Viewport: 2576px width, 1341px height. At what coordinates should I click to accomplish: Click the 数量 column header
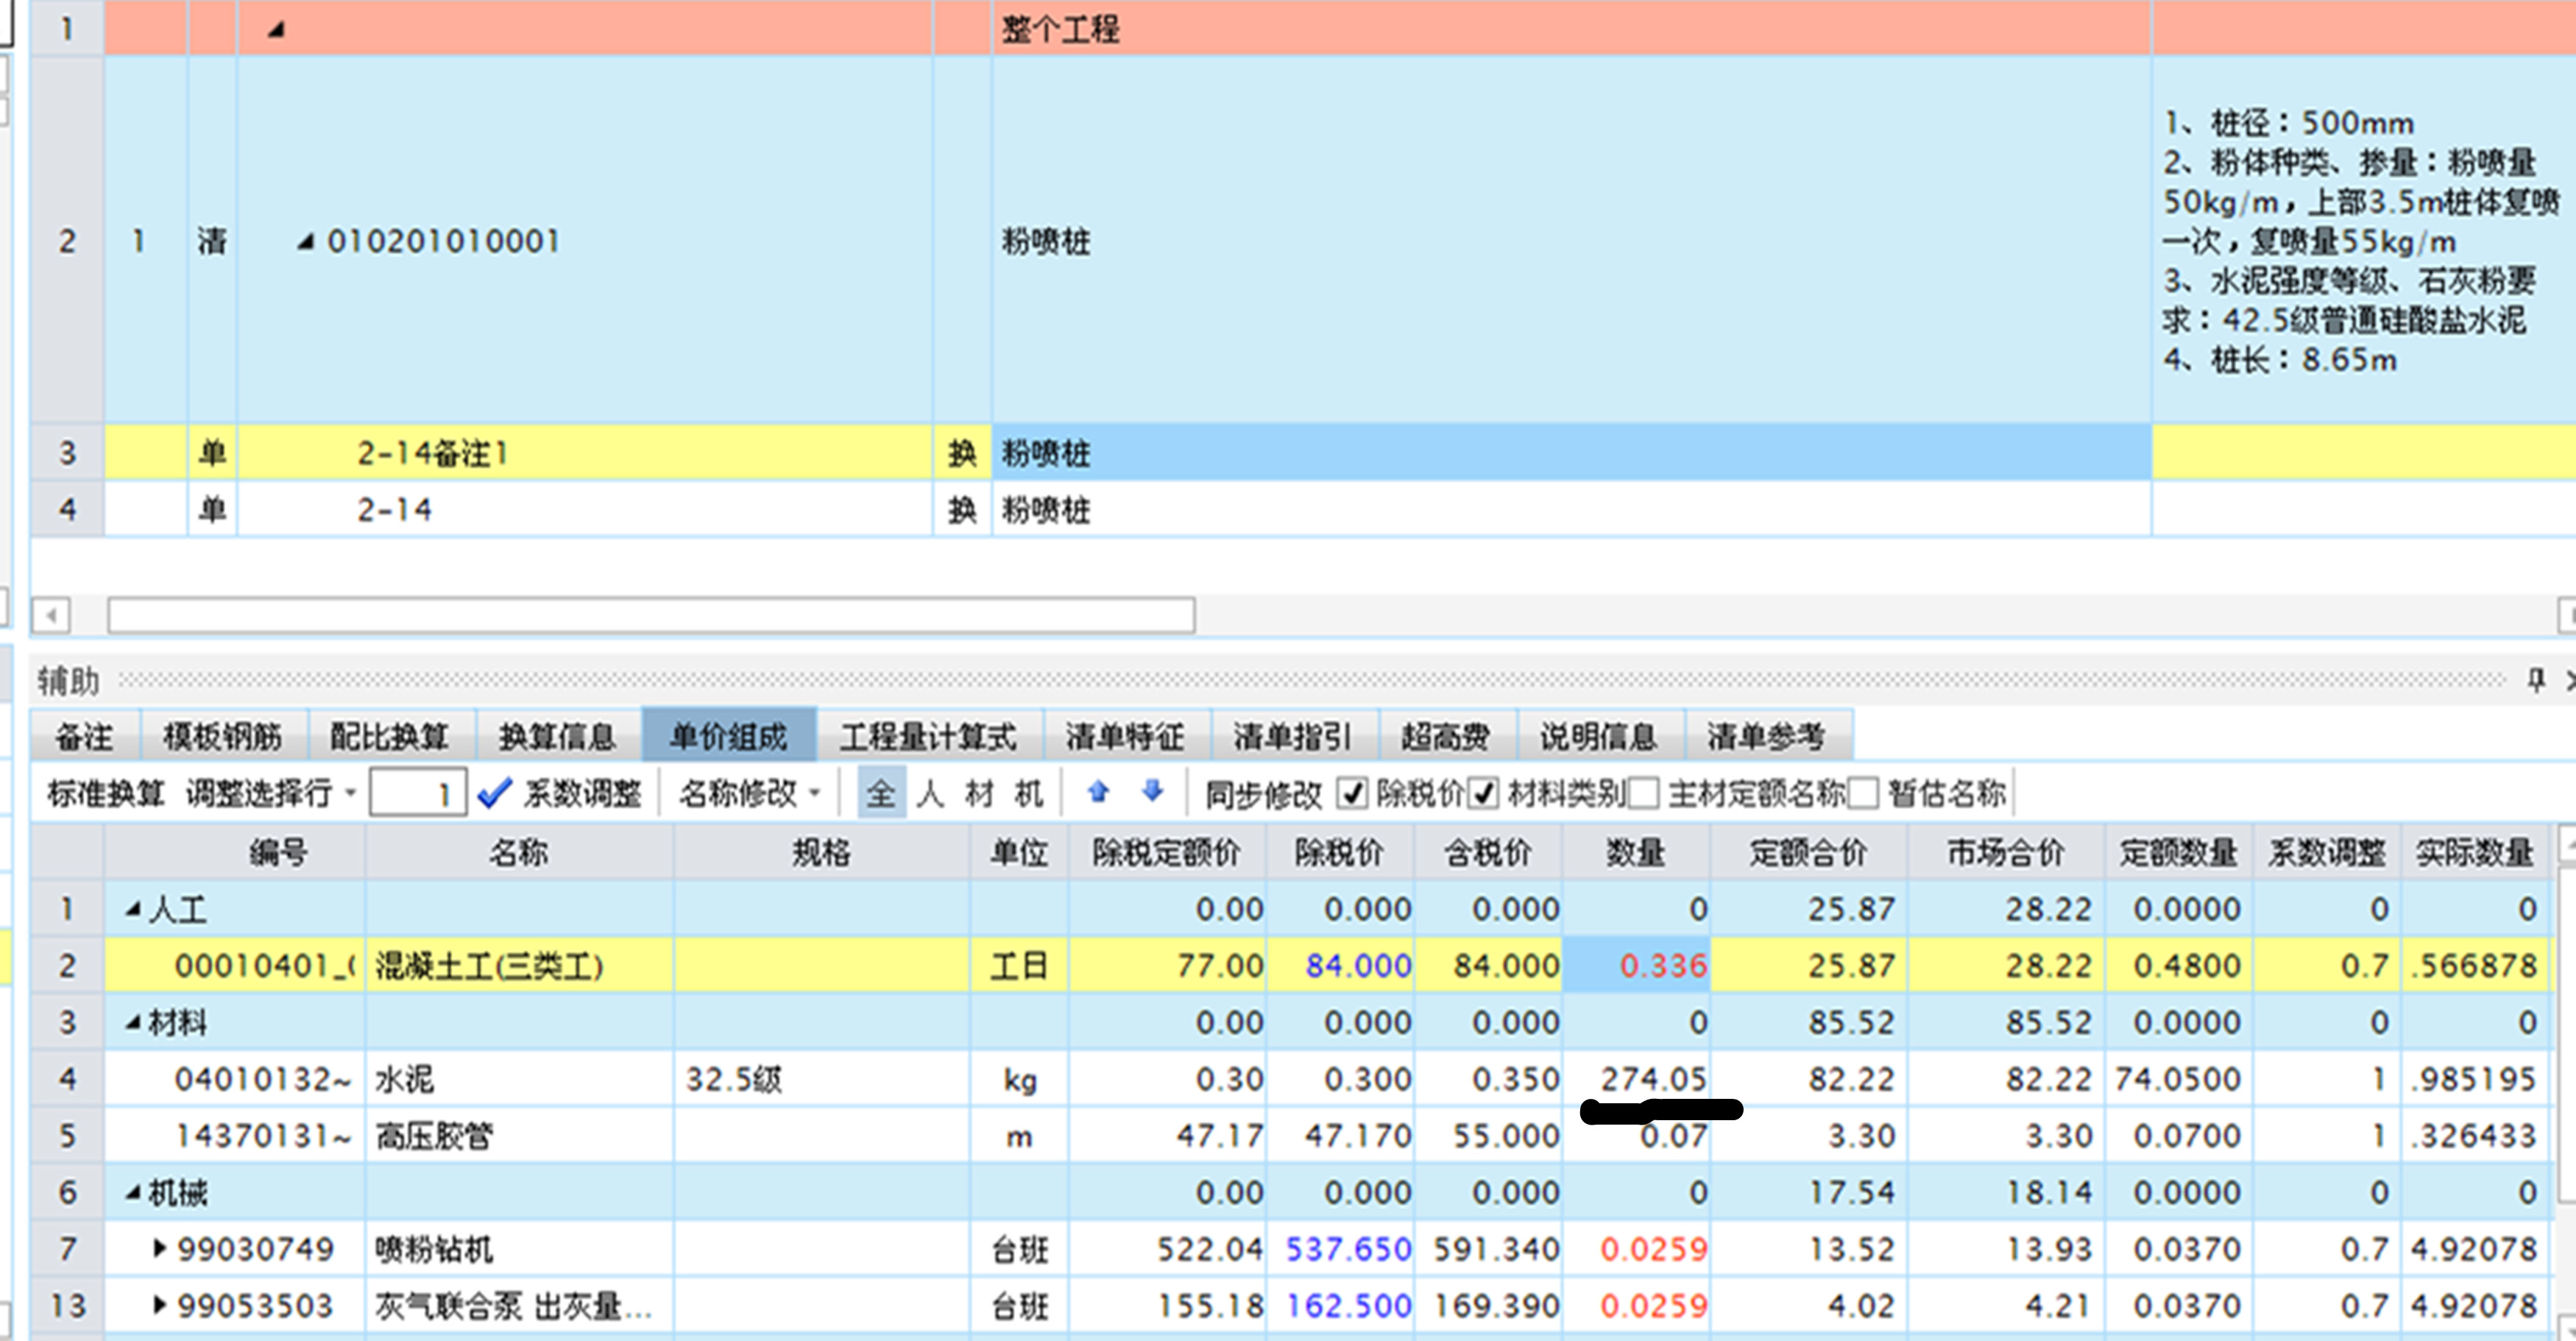click(1636, 853)
